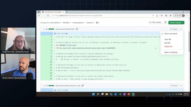191x107 pixels.
Task: Open the Conversations dropdown
Action: pos(78,23)
